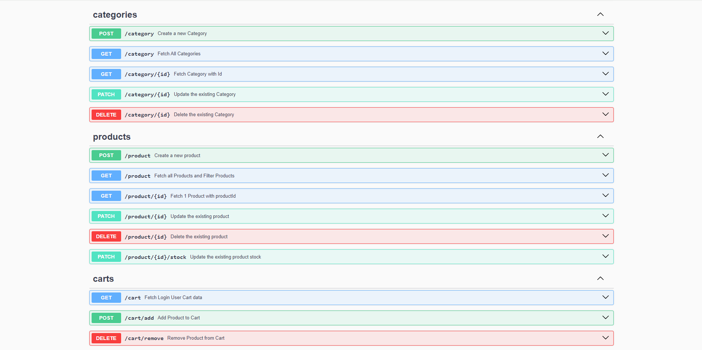This screenshot has height=350, width=702.
Task: Select /category/{id} path in Fetch Category row
Action: click(147, 74)
